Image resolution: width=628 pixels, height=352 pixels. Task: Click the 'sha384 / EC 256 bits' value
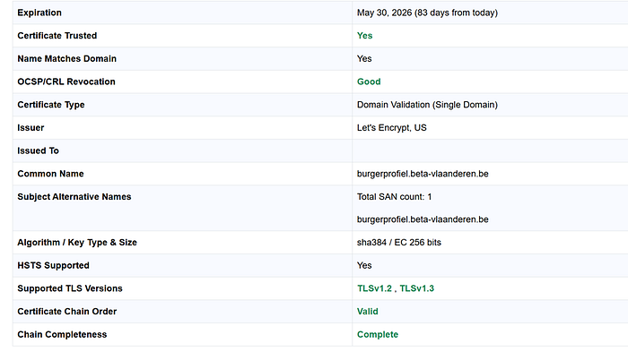(399, 243)
